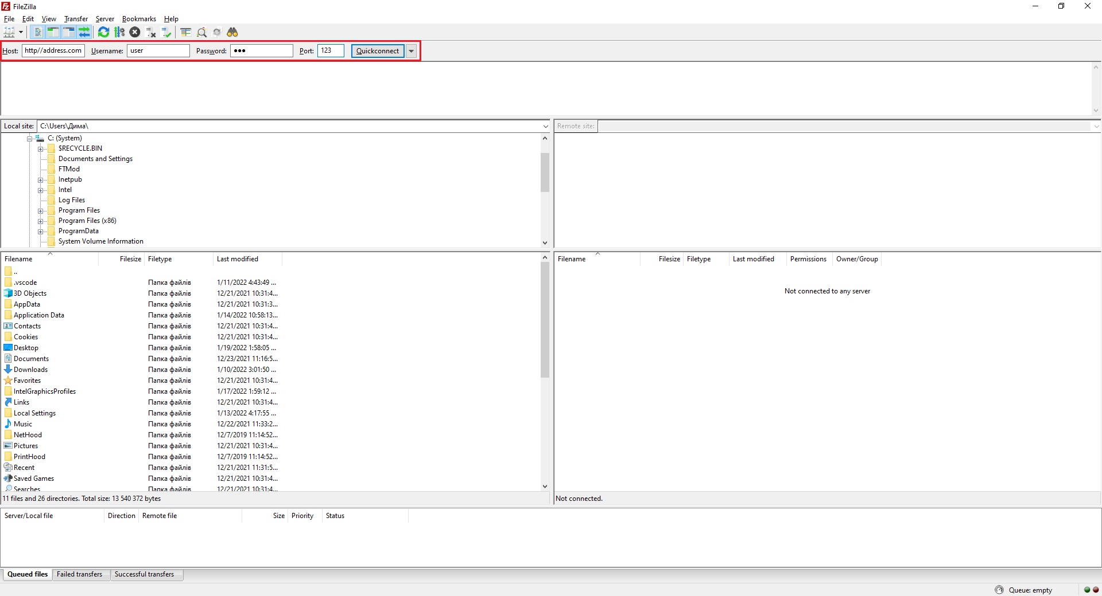1102x596 pixels.
Task: Cancel current operation with the X icon
Action: point(135,32)
